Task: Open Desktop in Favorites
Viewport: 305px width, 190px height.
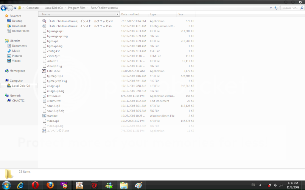Action: (x=17, y=21)
